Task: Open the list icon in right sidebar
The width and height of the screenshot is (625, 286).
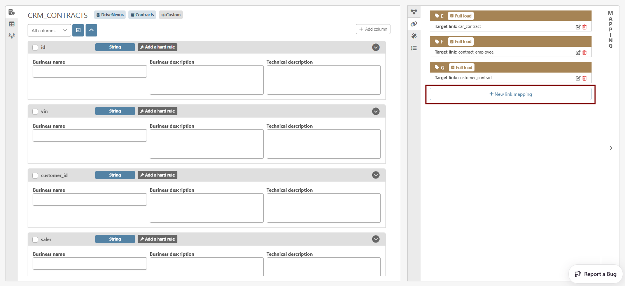Action: 414,48
